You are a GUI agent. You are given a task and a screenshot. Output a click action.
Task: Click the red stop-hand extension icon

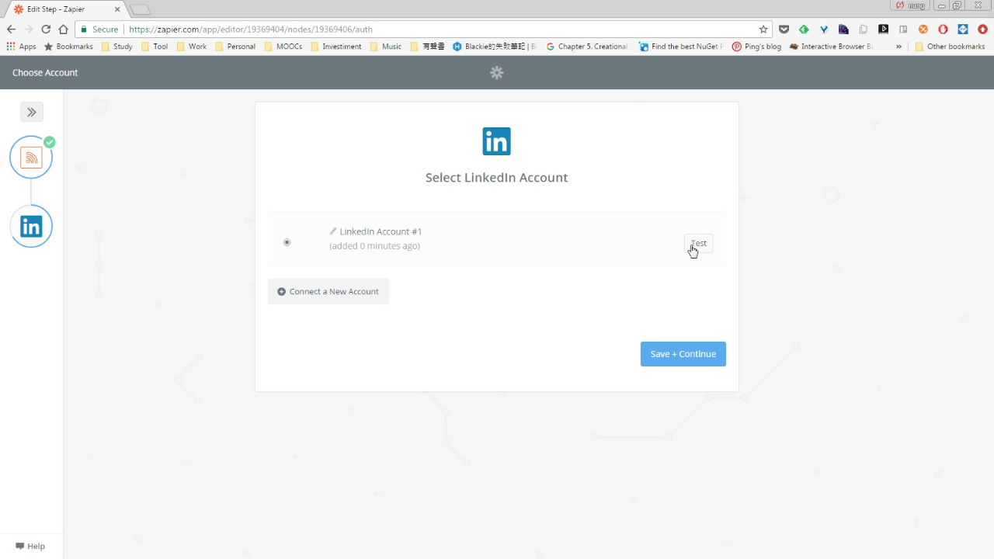click(x=944, y=30)
